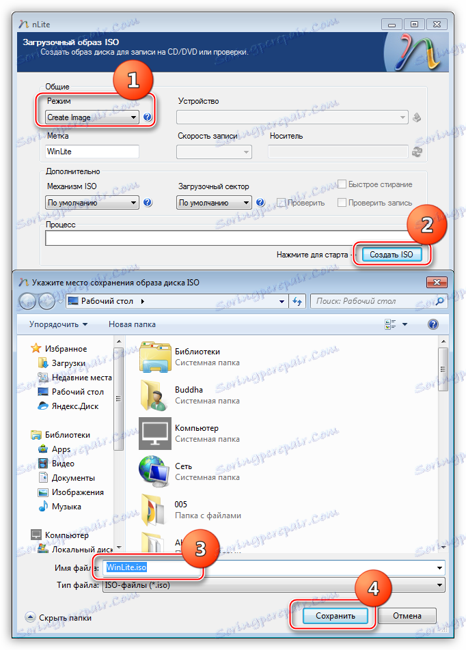Click the Создать ISO button

tap(392, 255)
